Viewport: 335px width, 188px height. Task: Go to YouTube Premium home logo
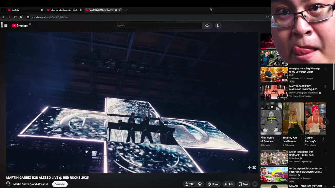[20, 26]
